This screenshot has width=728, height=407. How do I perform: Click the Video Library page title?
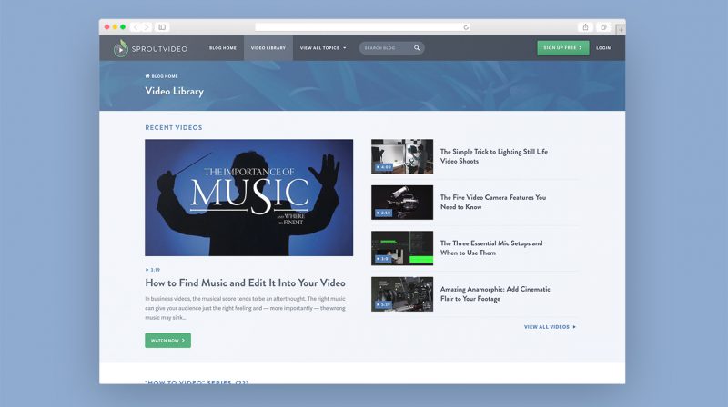[x=174, y=92]
